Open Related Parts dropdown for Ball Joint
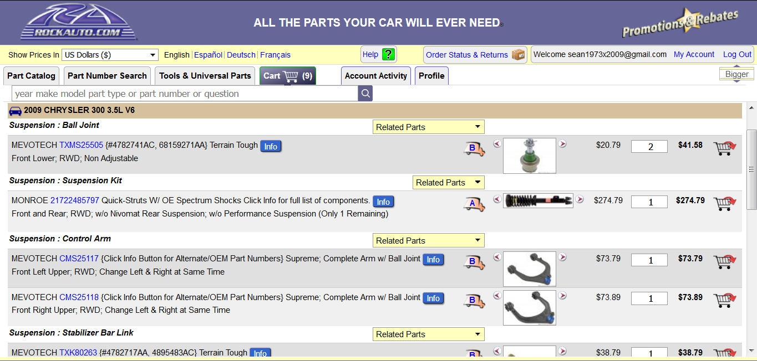 [429, 127]
